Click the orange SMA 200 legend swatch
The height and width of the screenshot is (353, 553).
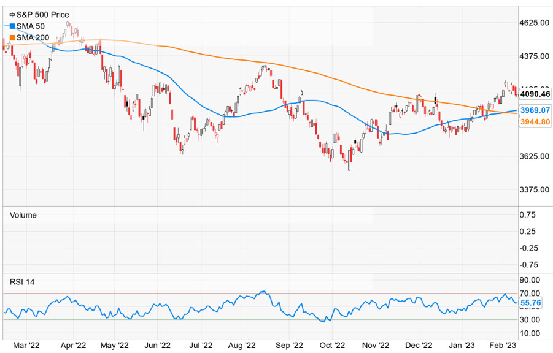[x=12, y=38]
